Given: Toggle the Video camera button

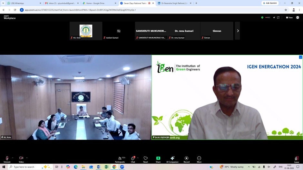Looking at the screenshot, I should click(x=21, y=159).
